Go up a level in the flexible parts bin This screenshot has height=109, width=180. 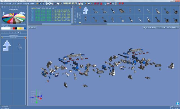pyautogui.click(x=85, y=10)
